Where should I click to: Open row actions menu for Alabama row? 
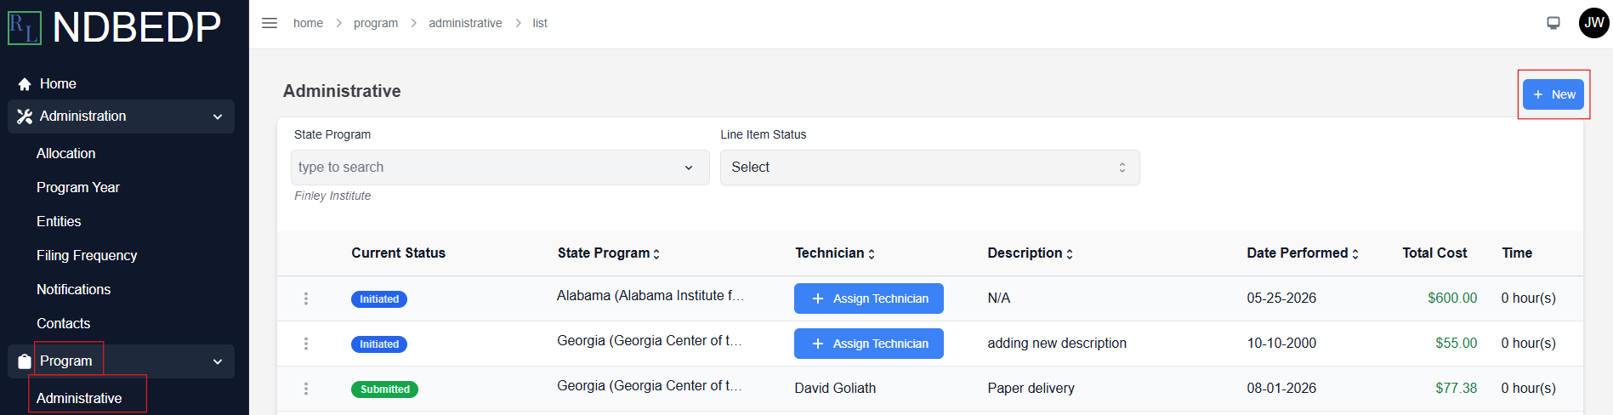click(x=306, y=298)
